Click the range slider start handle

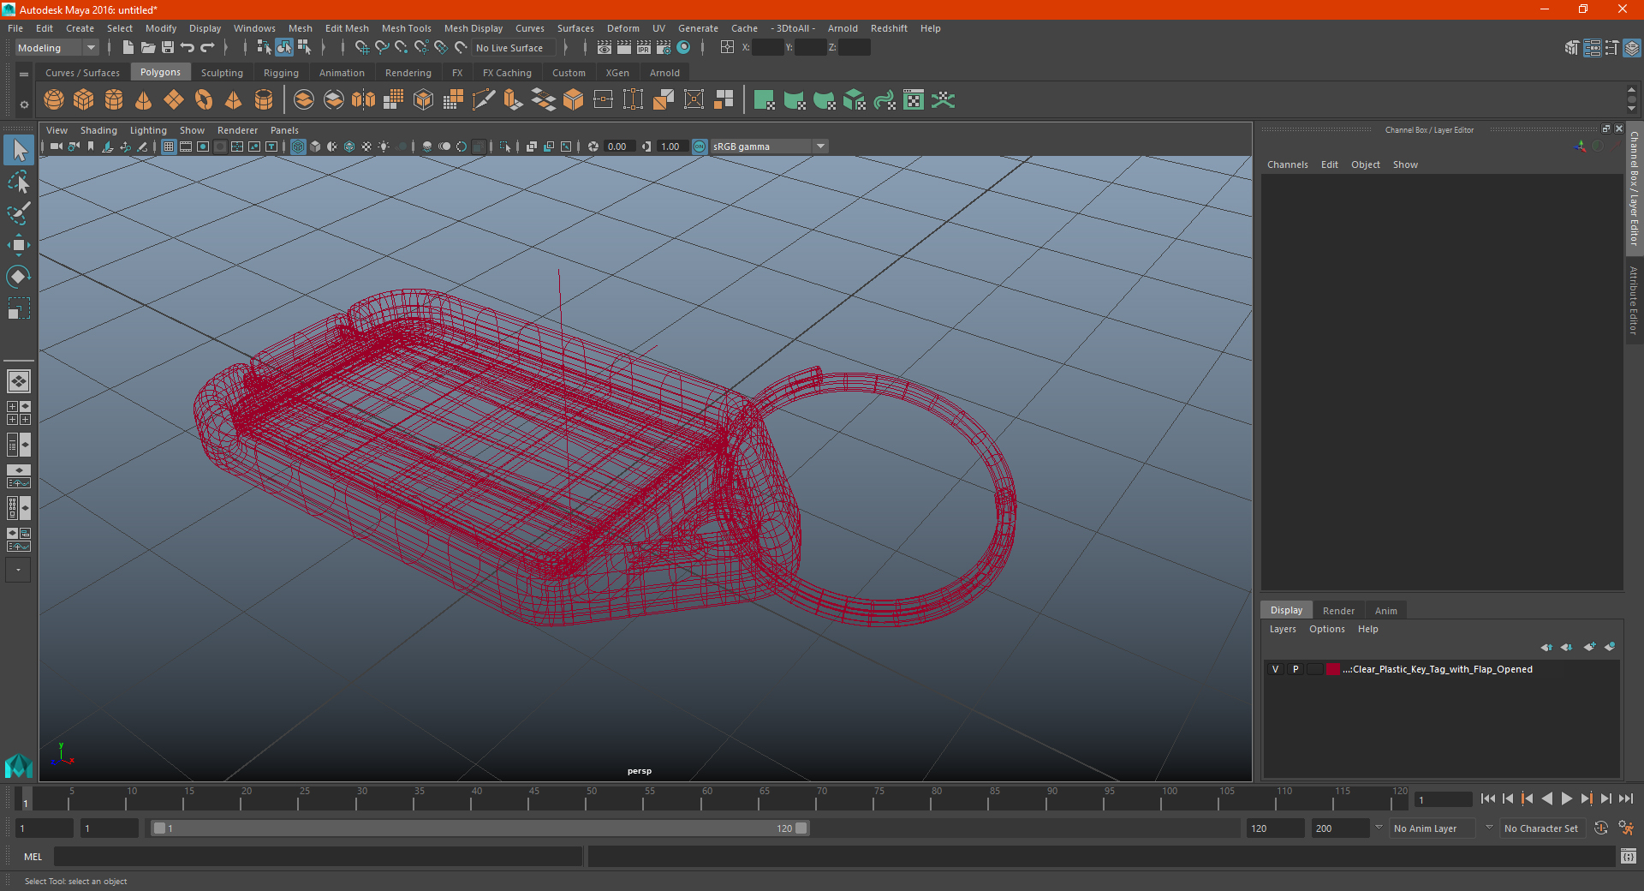(x=159, y=828)
